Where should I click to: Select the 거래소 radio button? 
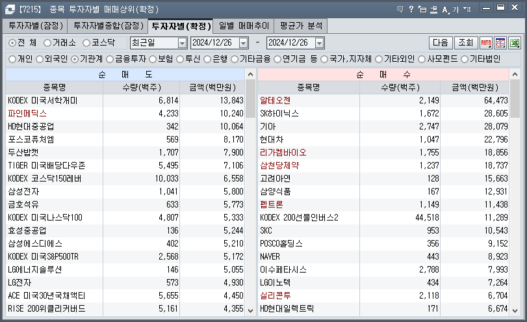47,43
